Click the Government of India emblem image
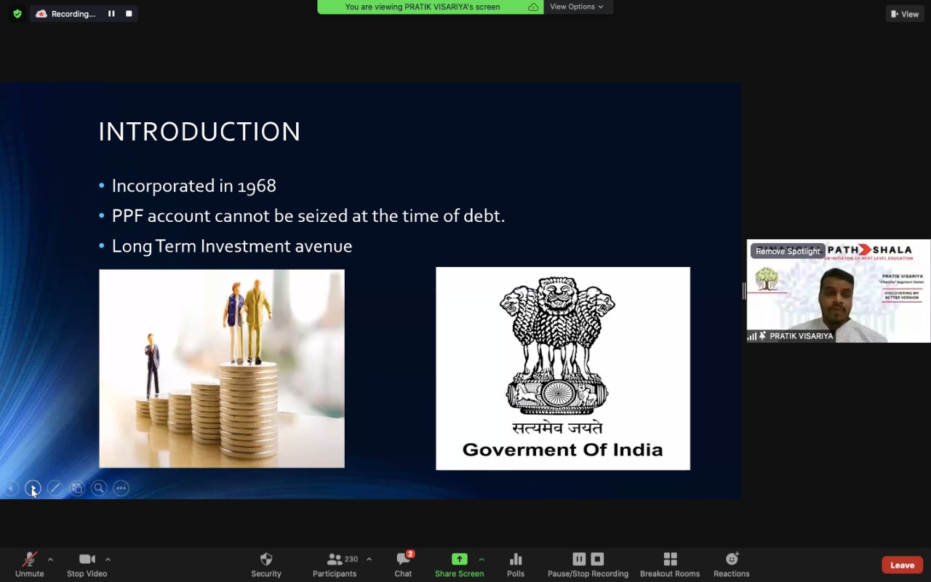Viewport: 931px width, 582px height. click(x=562, y=368)
